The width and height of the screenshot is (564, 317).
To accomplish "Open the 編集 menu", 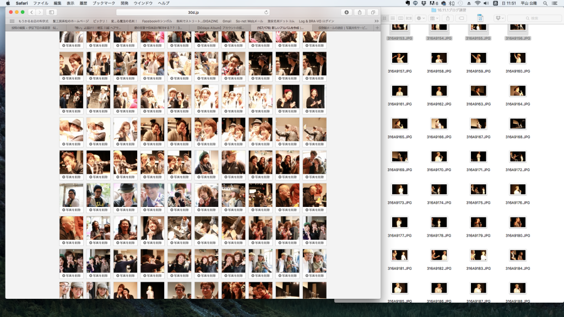I will (57, 3).
